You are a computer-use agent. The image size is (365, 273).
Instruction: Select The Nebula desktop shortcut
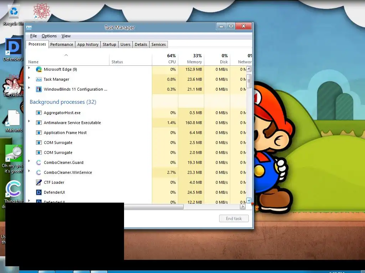[x=13, y=85]
